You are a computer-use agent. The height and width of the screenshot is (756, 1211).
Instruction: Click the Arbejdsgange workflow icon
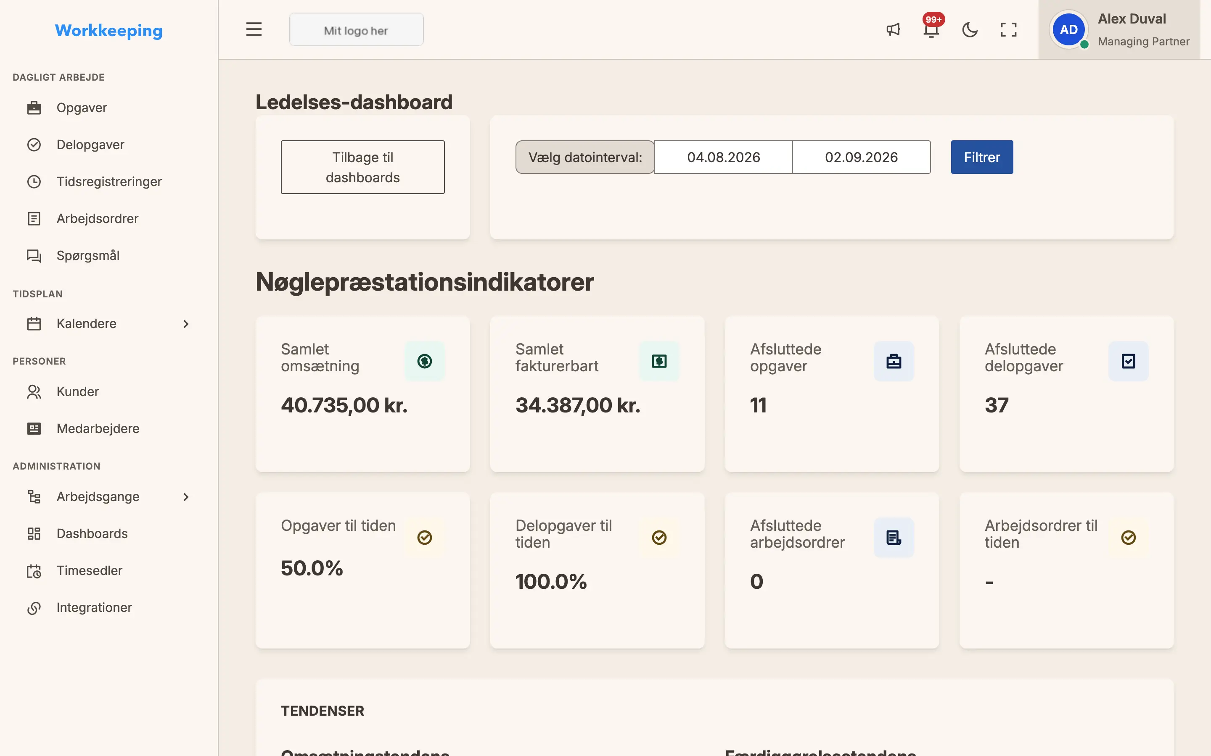click(x=34, y=496)
